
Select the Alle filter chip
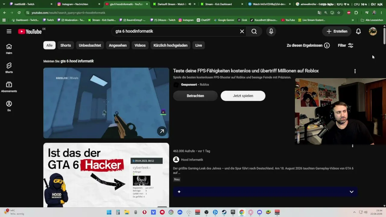click(49, 46)
